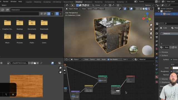Open the Global transform orientation dropdown
This screenshot has width=178, height=100.
[x=97, y=5]
